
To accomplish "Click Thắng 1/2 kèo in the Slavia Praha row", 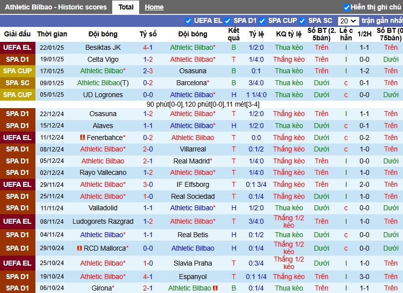I will [x=289, y=263].
